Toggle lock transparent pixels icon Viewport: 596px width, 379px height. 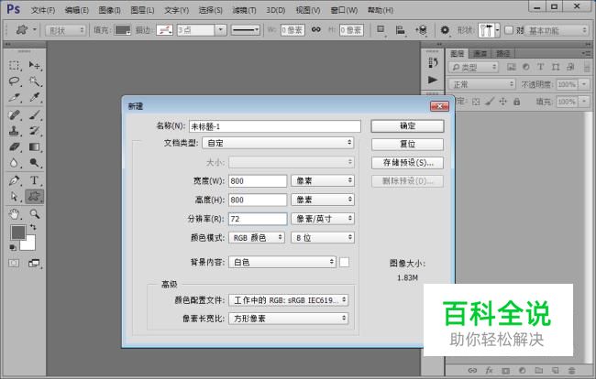[x=476, y=102]
